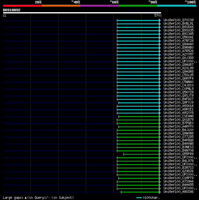Image resolution: width=199 pixels, height=200 pixels.
Task: Click hit label UniRef100_B4PDQ6
Action: (178, 140)
